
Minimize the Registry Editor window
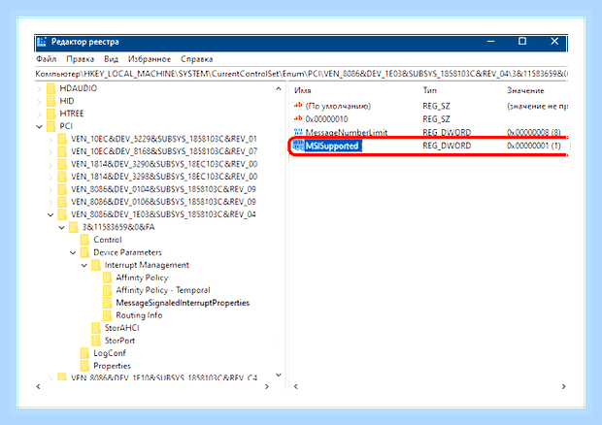click(490, 42)
